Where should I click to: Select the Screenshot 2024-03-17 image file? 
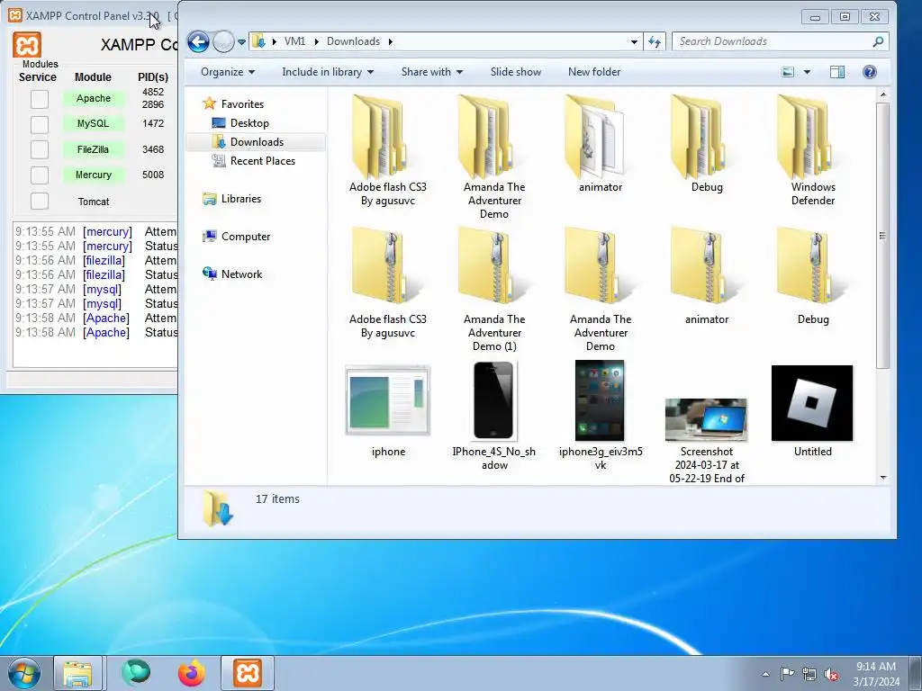click(706, 419)
